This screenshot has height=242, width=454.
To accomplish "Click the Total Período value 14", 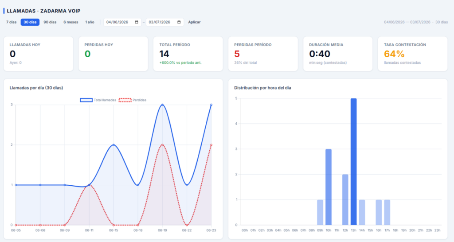I will click(x=164, y=54).
